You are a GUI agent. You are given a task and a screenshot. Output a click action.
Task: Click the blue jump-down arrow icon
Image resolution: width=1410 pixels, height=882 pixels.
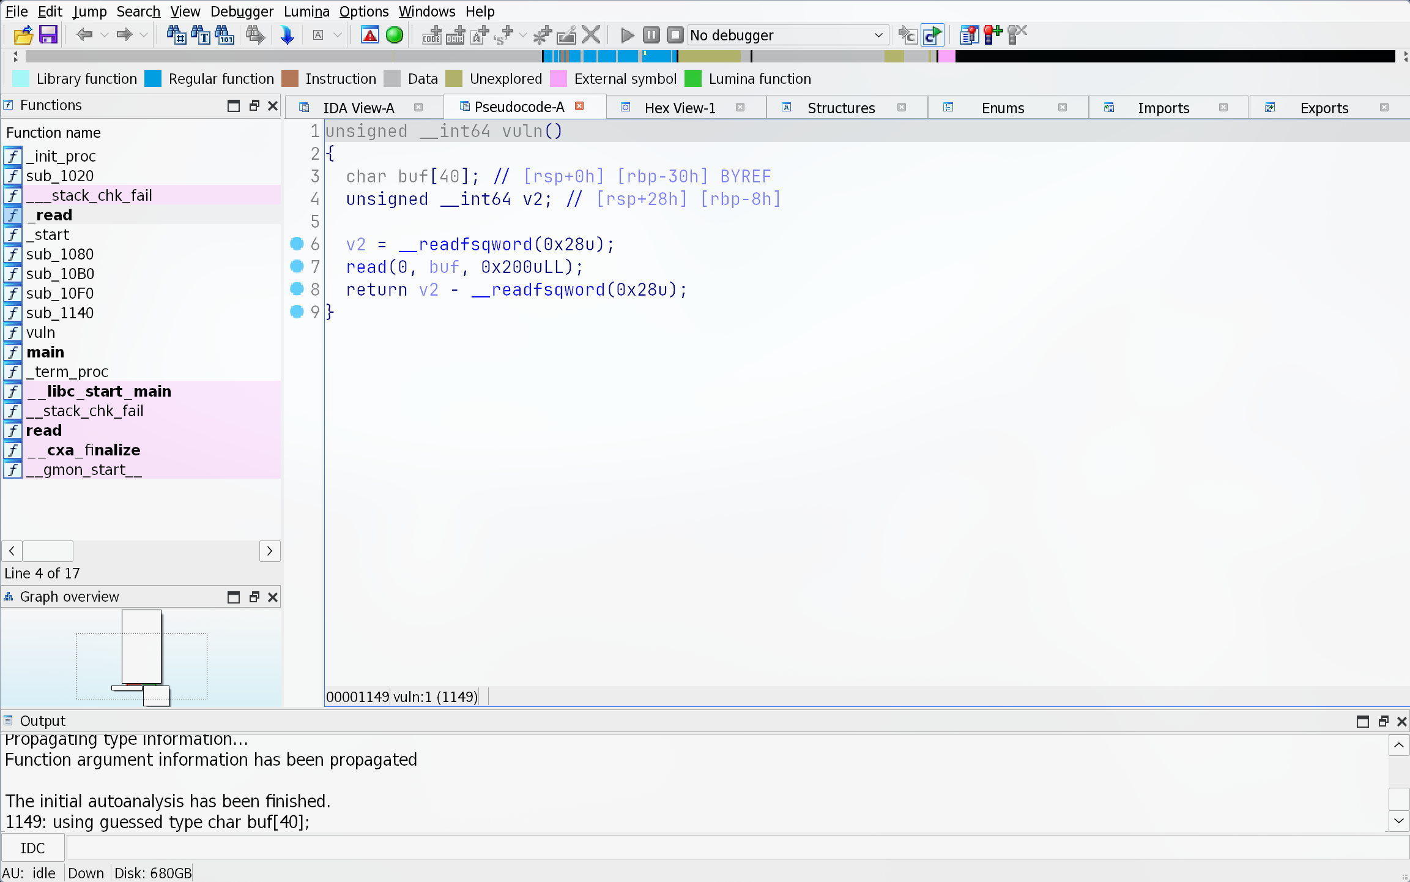(287, 35)
